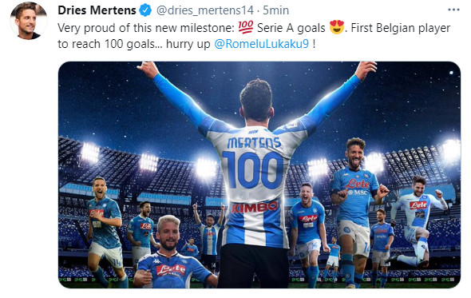Open the tweet via the 5min timestamp
Screen dimensions: 471x298
click(x=275, y=10)
